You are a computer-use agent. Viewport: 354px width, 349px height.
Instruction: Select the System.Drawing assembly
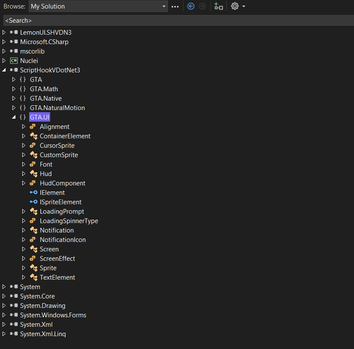(x=43, y=306)
